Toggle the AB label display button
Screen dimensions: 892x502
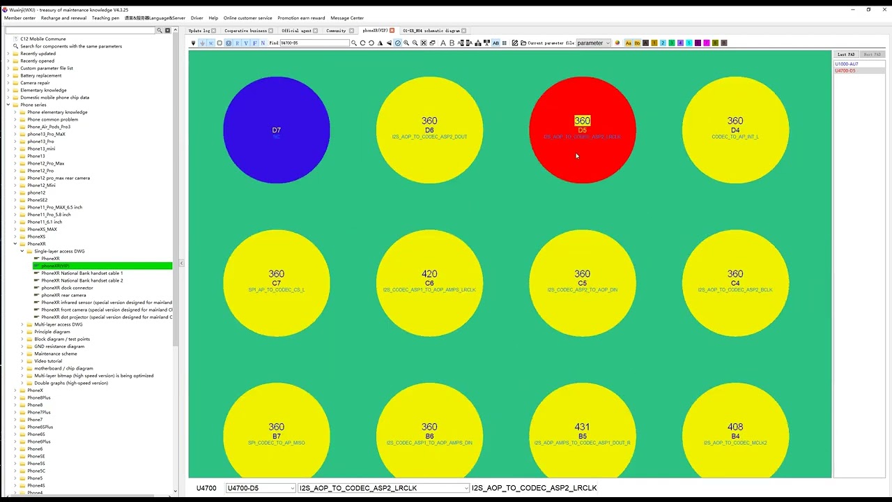click(x=495, y=43)
